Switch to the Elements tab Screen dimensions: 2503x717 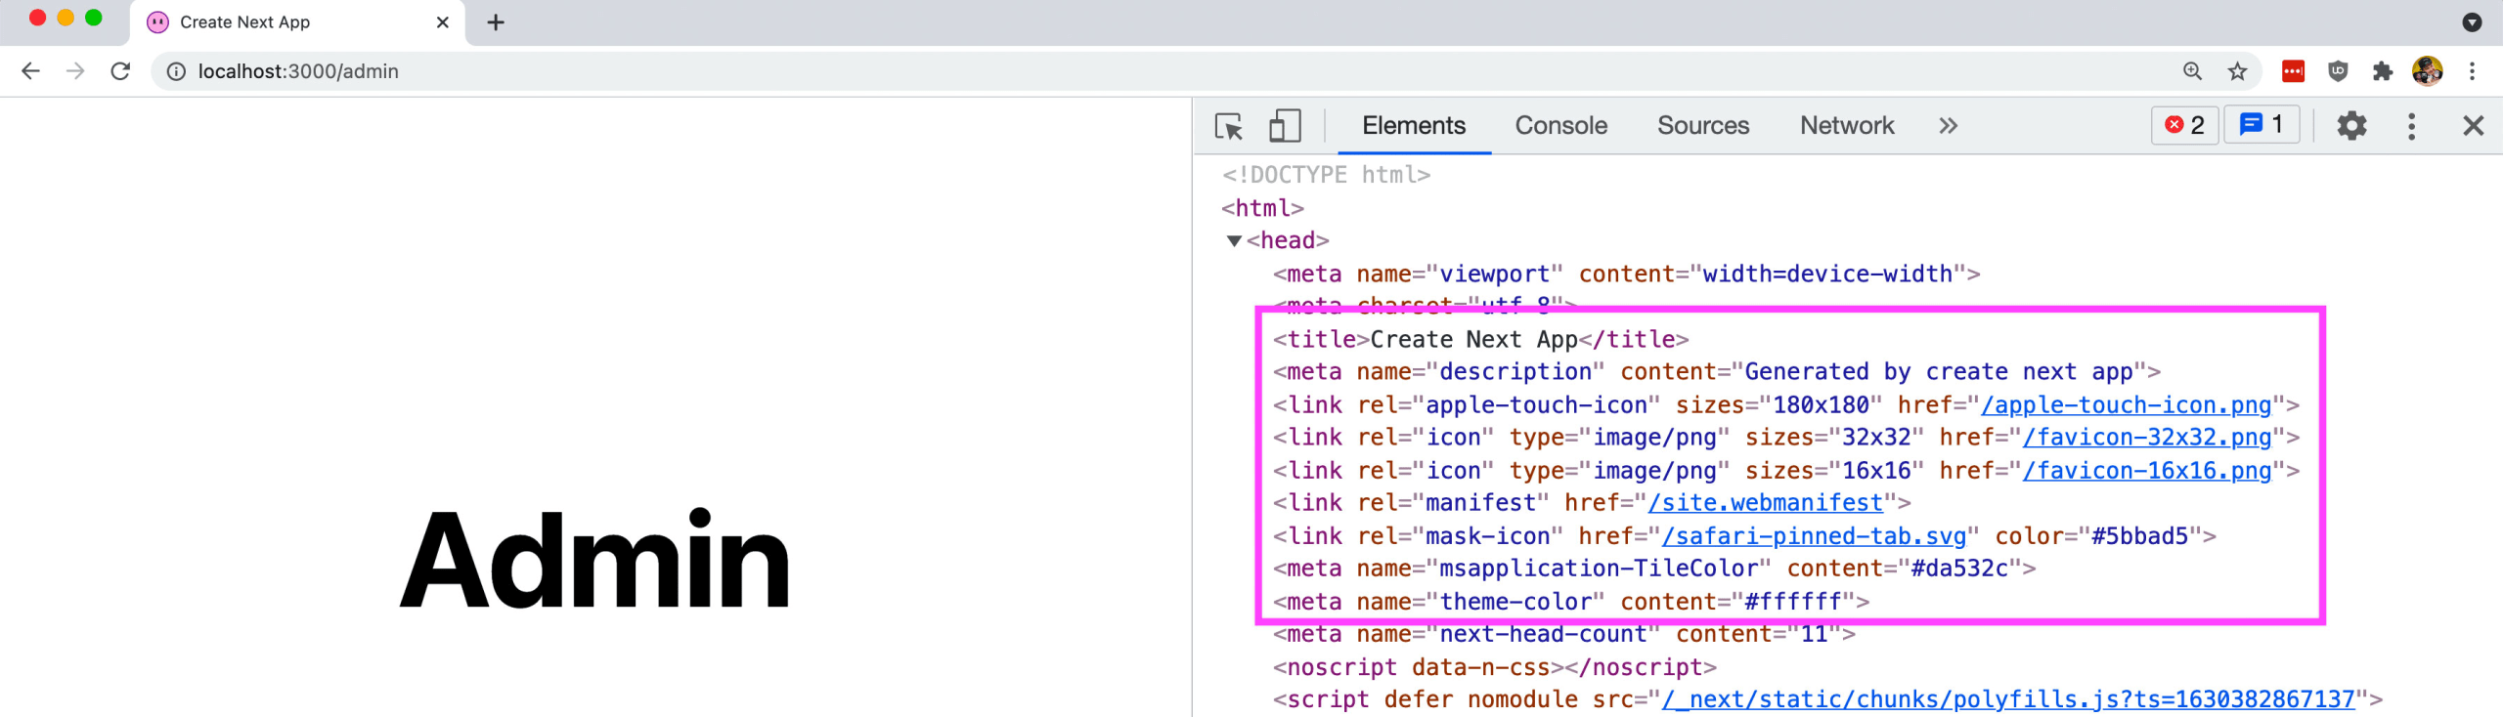pyautogui.click(x=1414, y=126)
